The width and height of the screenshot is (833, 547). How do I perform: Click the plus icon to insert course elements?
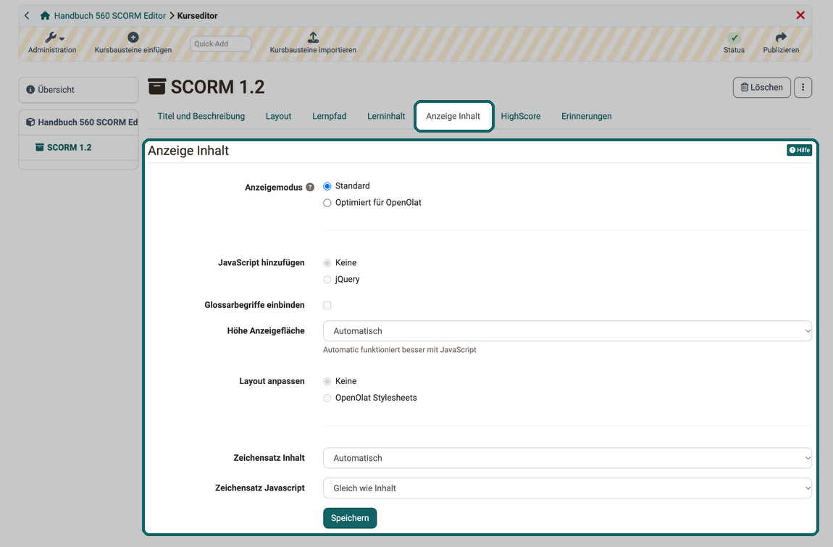coord(133,37)
